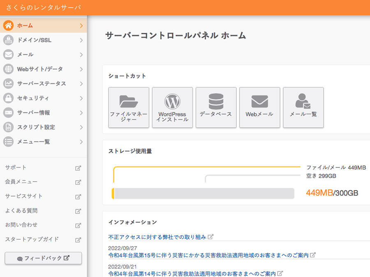Open the Database shortcut

(x=216, y=108)
